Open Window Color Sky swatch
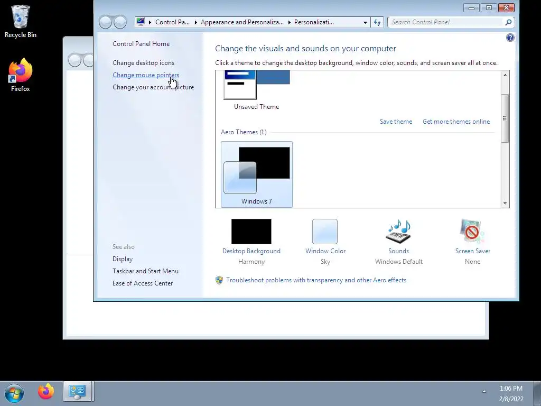 pos(325,232)
